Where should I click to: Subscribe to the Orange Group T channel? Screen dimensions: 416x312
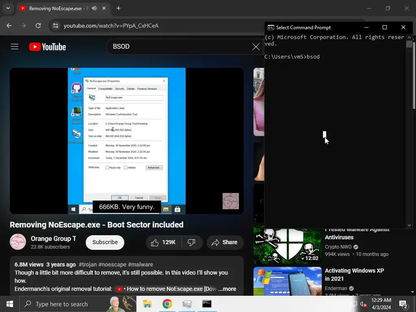105,242
